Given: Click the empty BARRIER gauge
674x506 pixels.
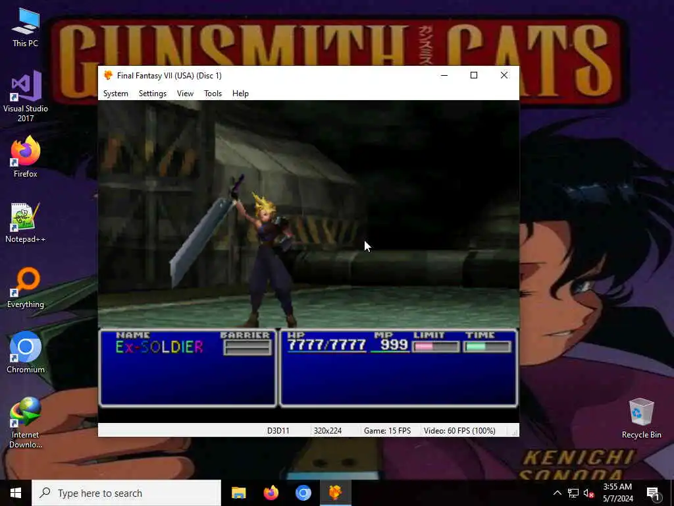Looking at the screenshot, I should (x=247, y=347).
